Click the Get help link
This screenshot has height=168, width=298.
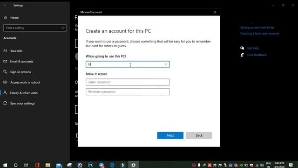tap(253, 48)
